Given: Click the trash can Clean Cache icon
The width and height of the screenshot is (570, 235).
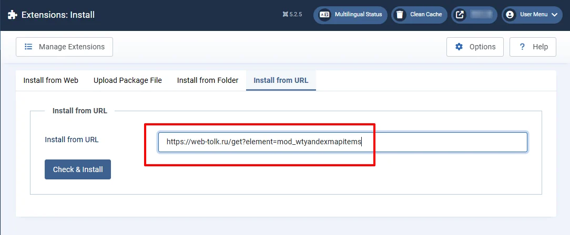Looking at the screenshot, I should (400, 15).
